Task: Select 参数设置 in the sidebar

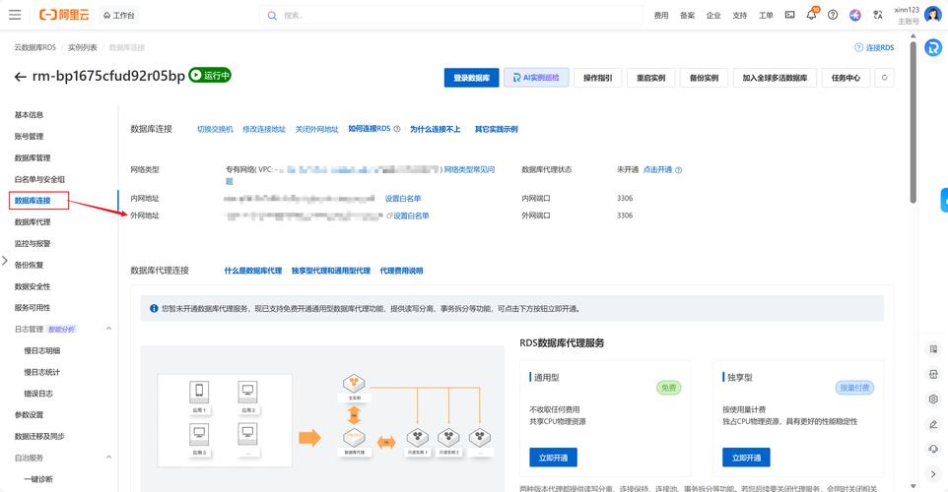Action: (x=29, y=414)
